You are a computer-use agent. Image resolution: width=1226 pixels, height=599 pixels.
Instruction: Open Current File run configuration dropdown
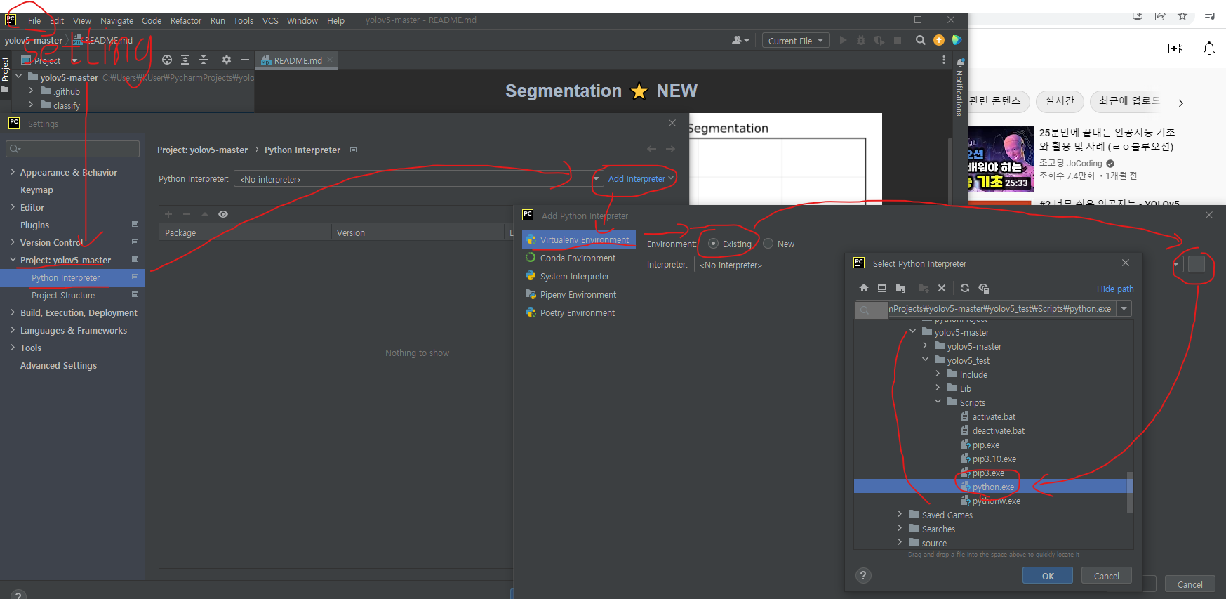796,41
